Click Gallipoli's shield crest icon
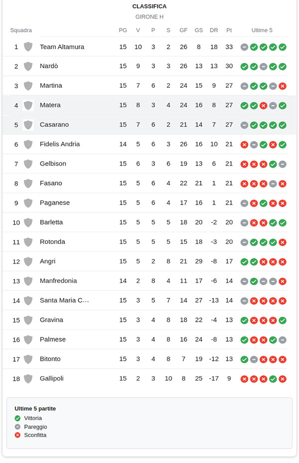299x463 pixels. (28, 379)
